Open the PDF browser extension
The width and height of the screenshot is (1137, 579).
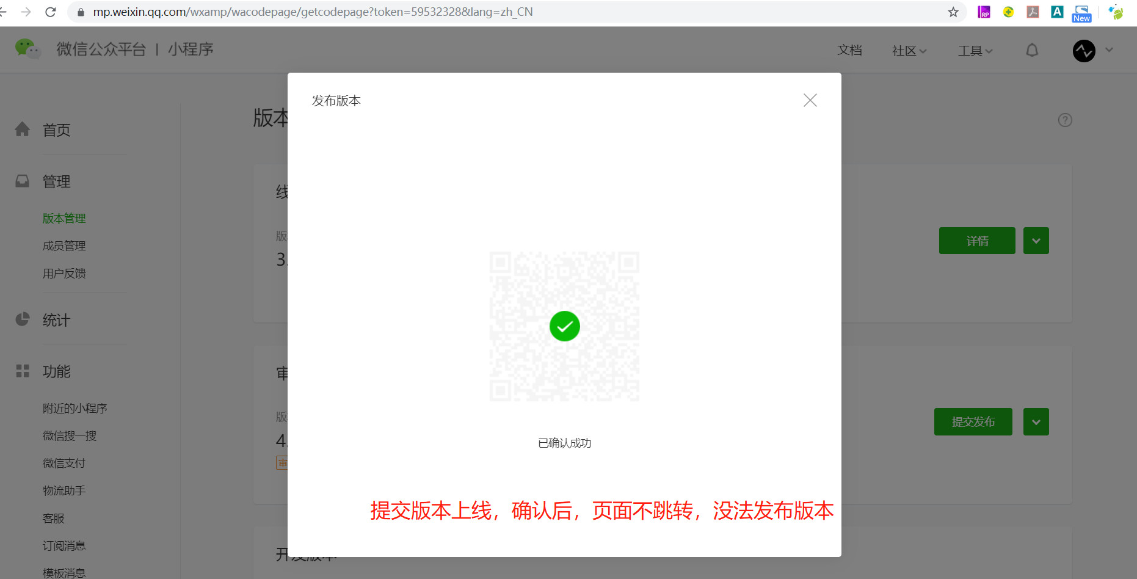pos(1033,12)
